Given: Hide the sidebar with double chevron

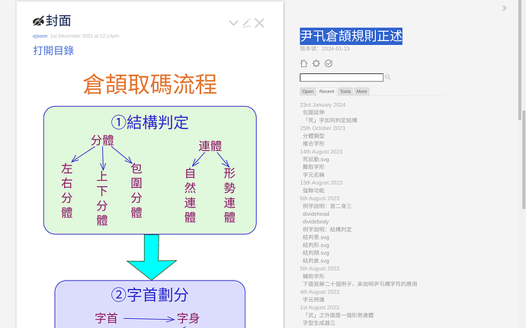Looking at the screenshot, I should [x=504, y=8].
